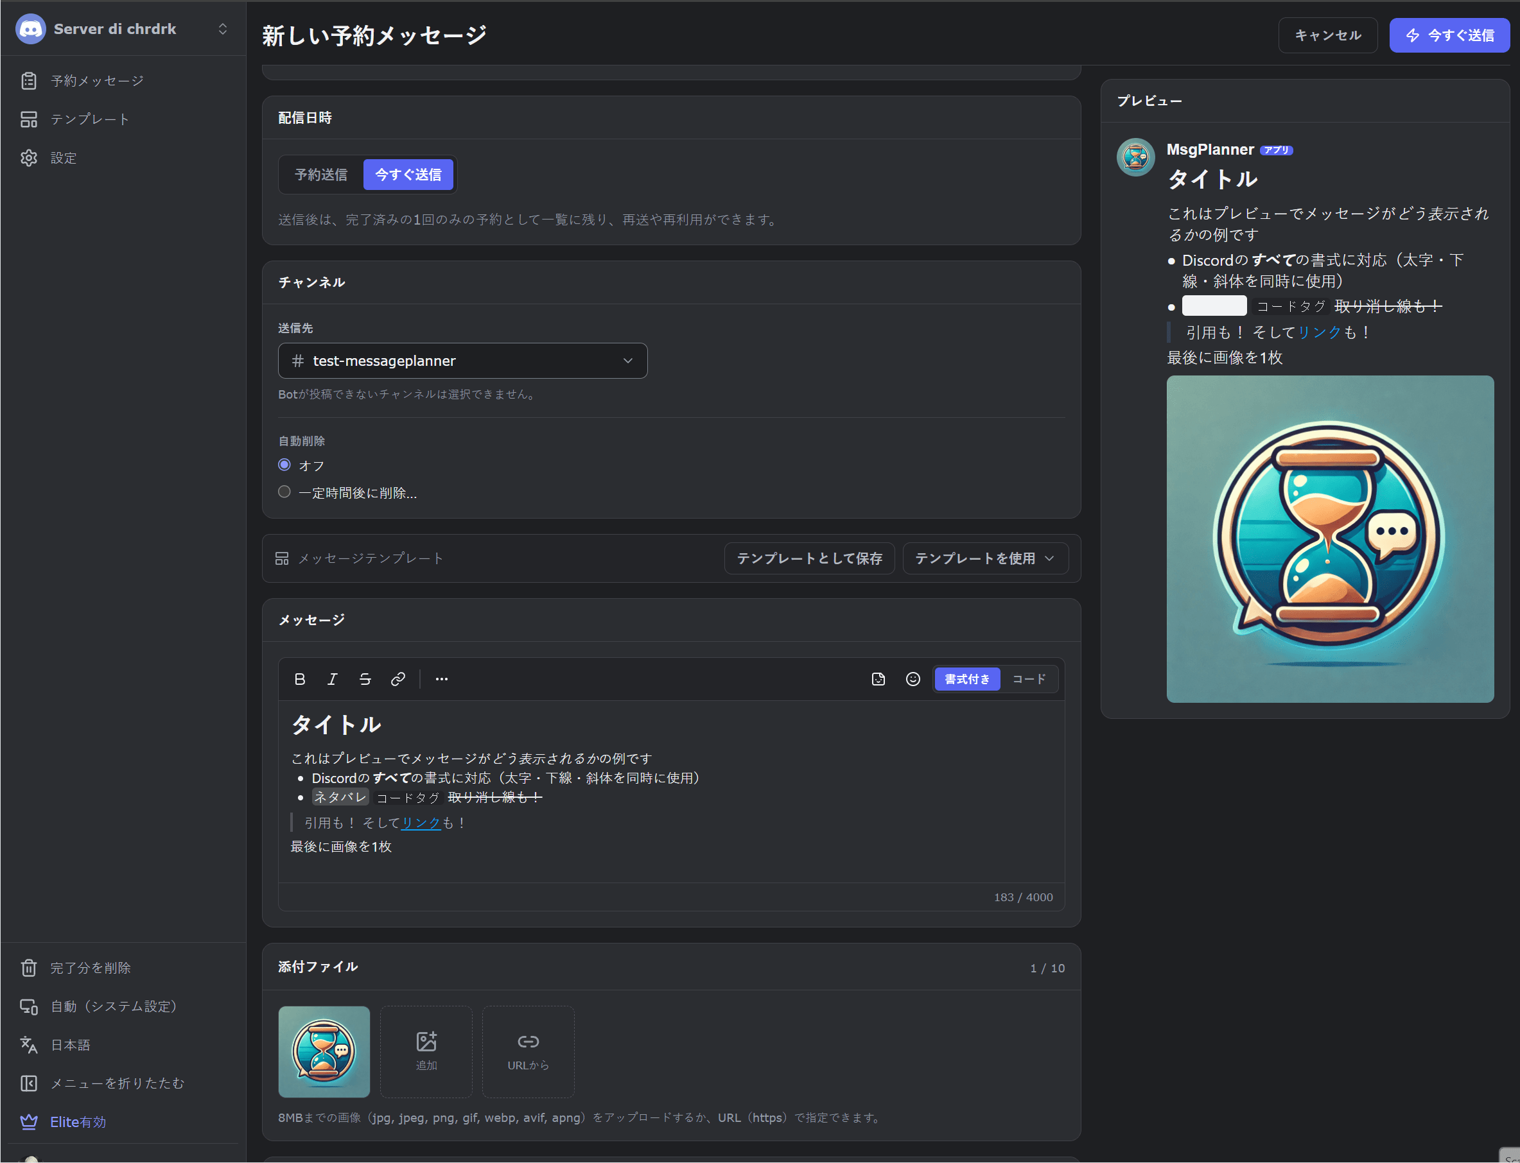The image size is (1520, 1163).
Task: Open the emoji picker icon
Action: point(913,679)
